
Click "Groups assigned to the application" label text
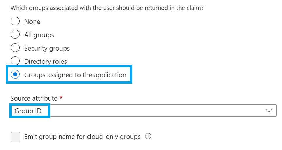[75, 75]
